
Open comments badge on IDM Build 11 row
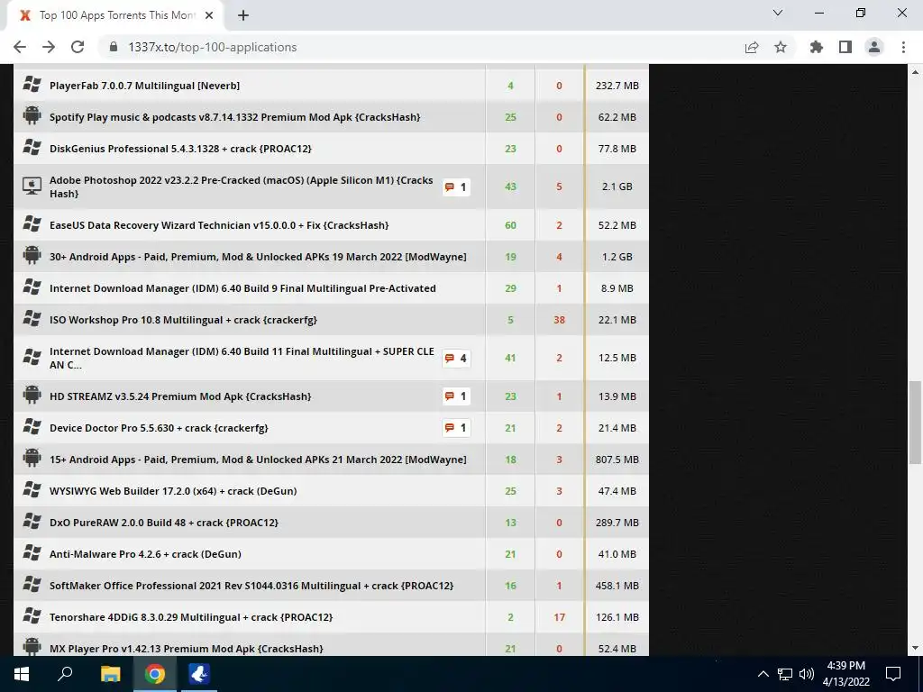pos(456,359)
